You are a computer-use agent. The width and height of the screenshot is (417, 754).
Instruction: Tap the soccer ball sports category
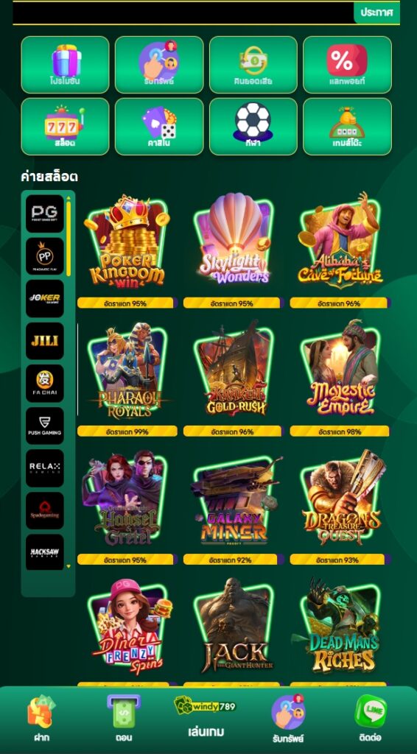coord(253,127)
